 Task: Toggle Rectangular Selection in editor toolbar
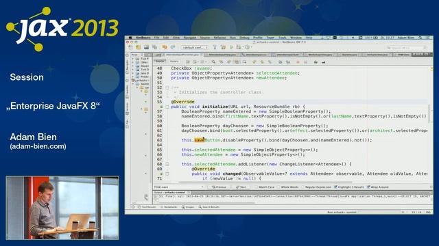tap(244, 61)
